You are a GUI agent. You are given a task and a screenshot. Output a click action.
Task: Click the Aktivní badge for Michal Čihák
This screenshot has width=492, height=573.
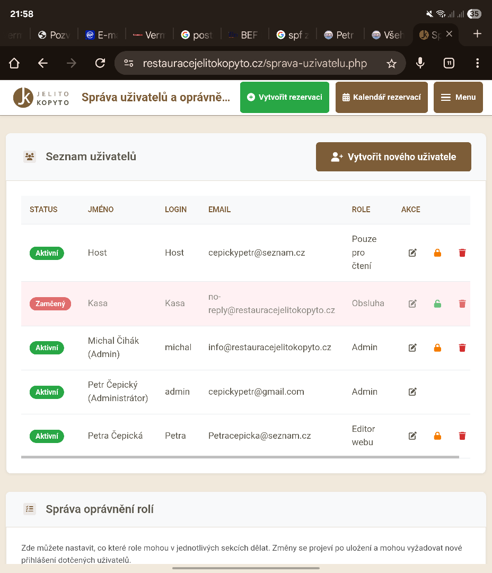click(x=47, y=348)
